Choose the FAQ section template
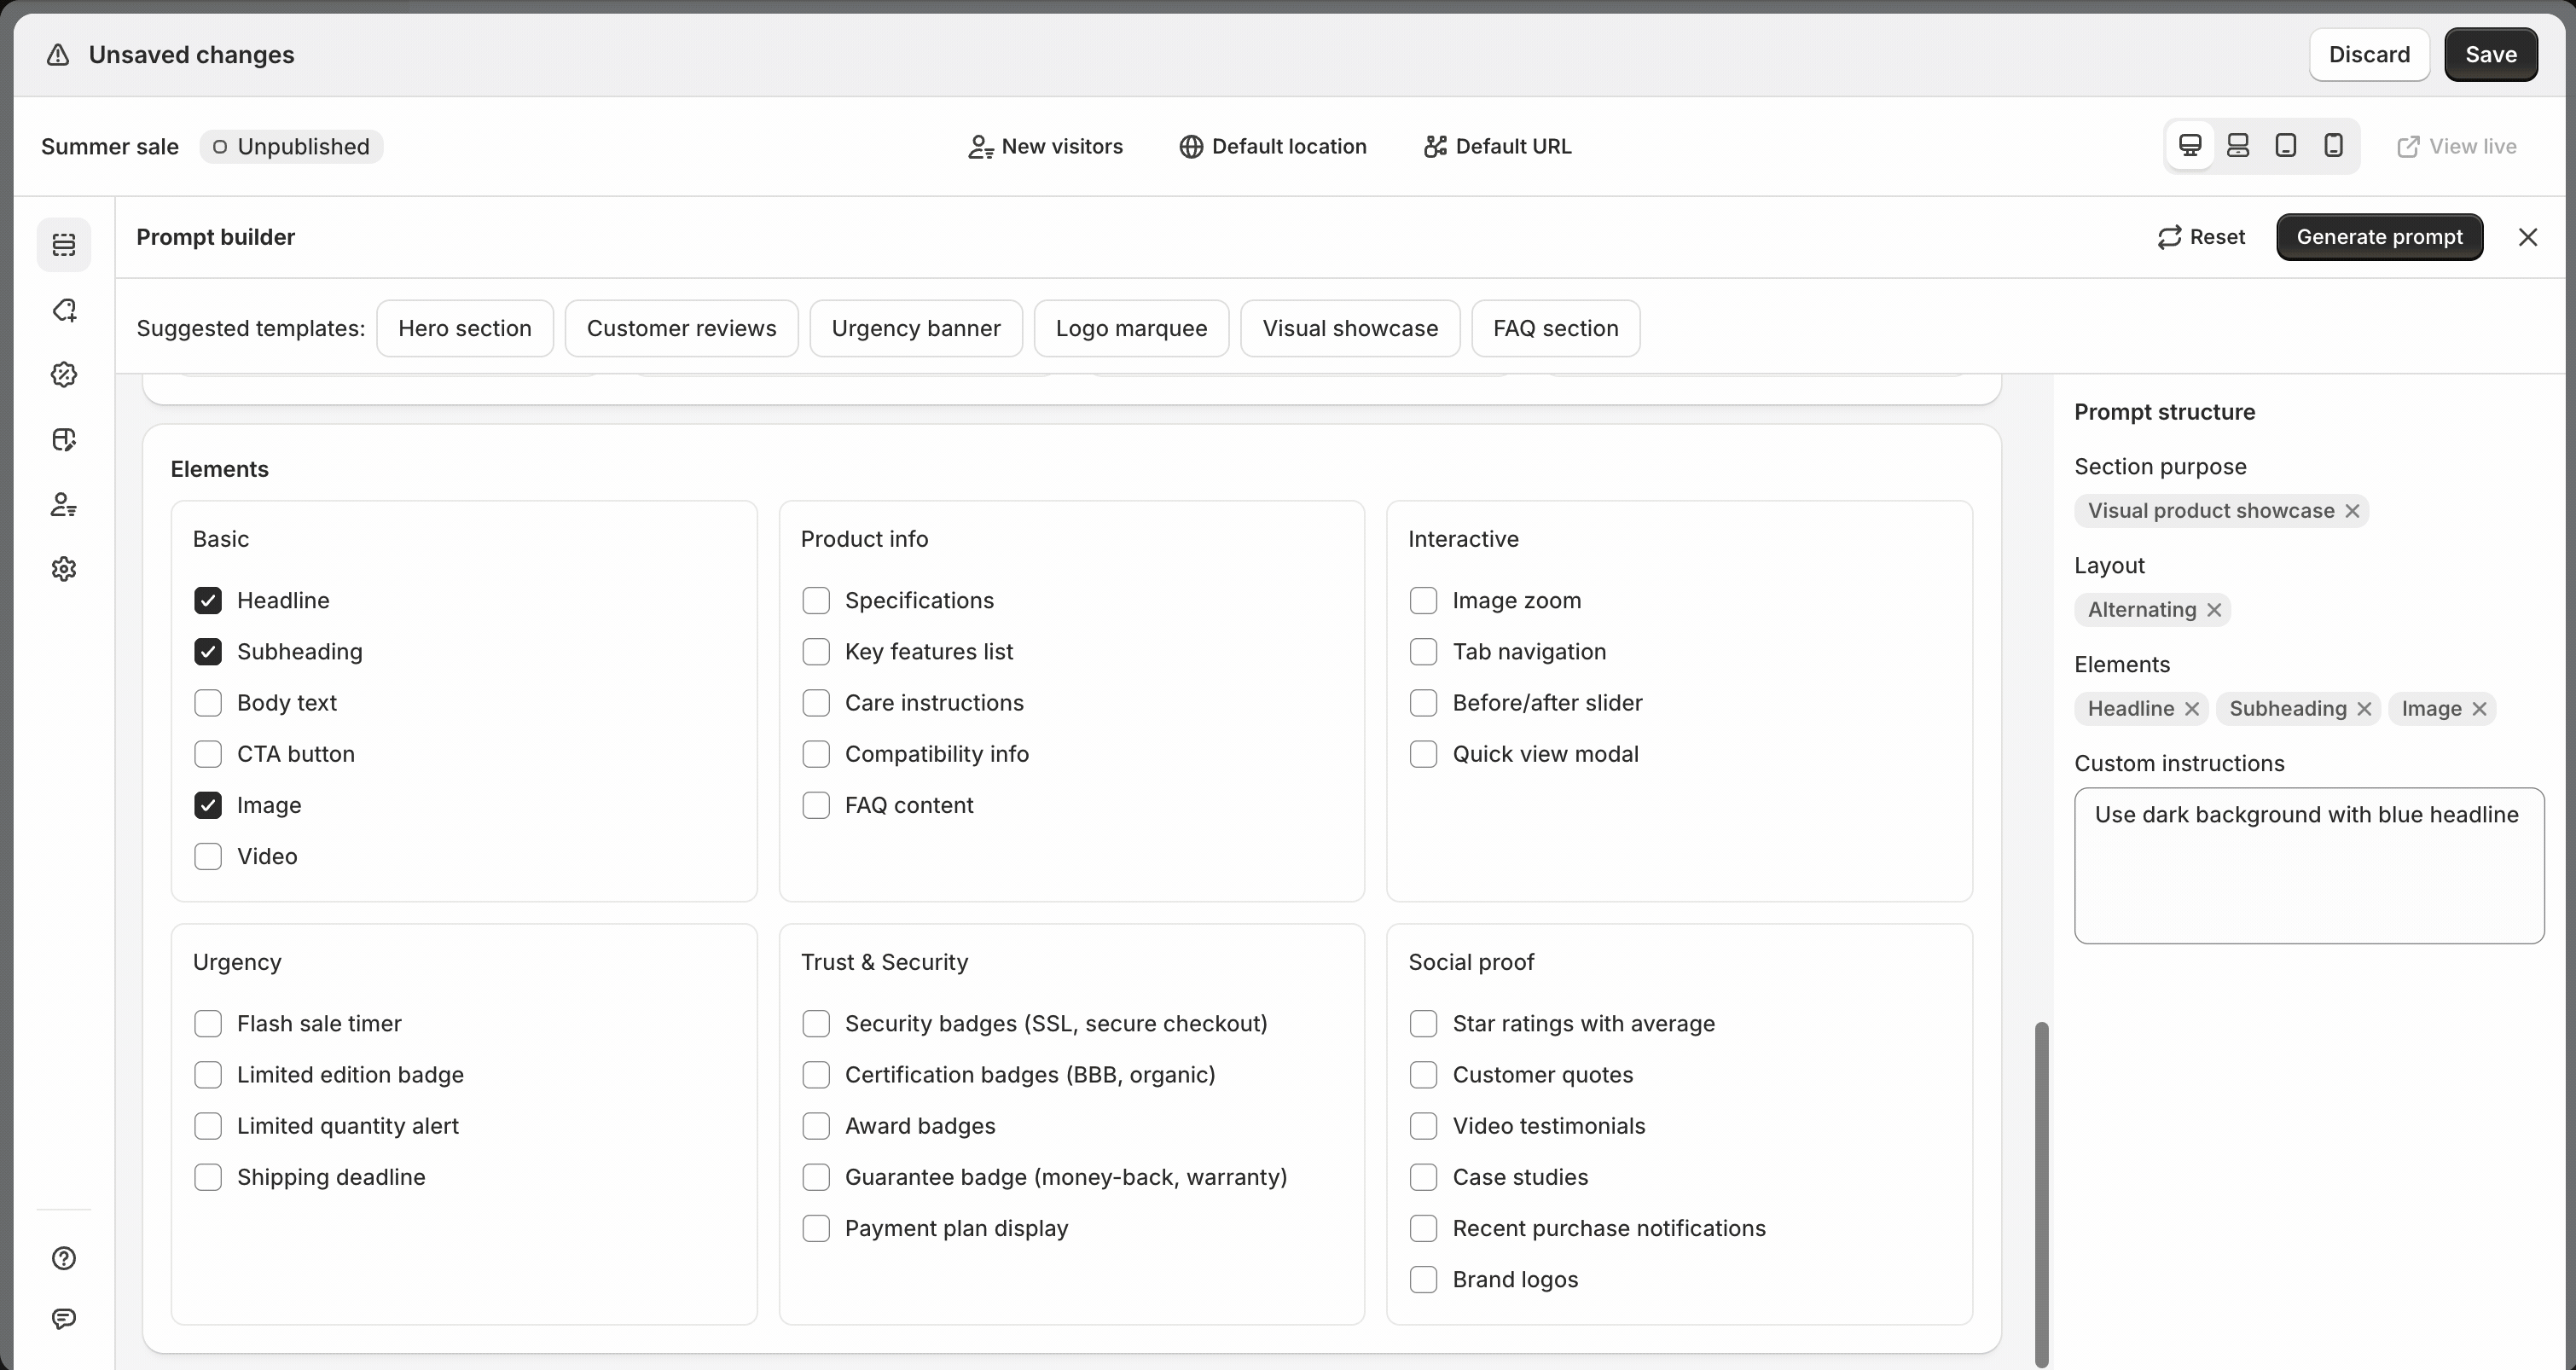This screenshot has width=2576, height=1370. 1555,329
